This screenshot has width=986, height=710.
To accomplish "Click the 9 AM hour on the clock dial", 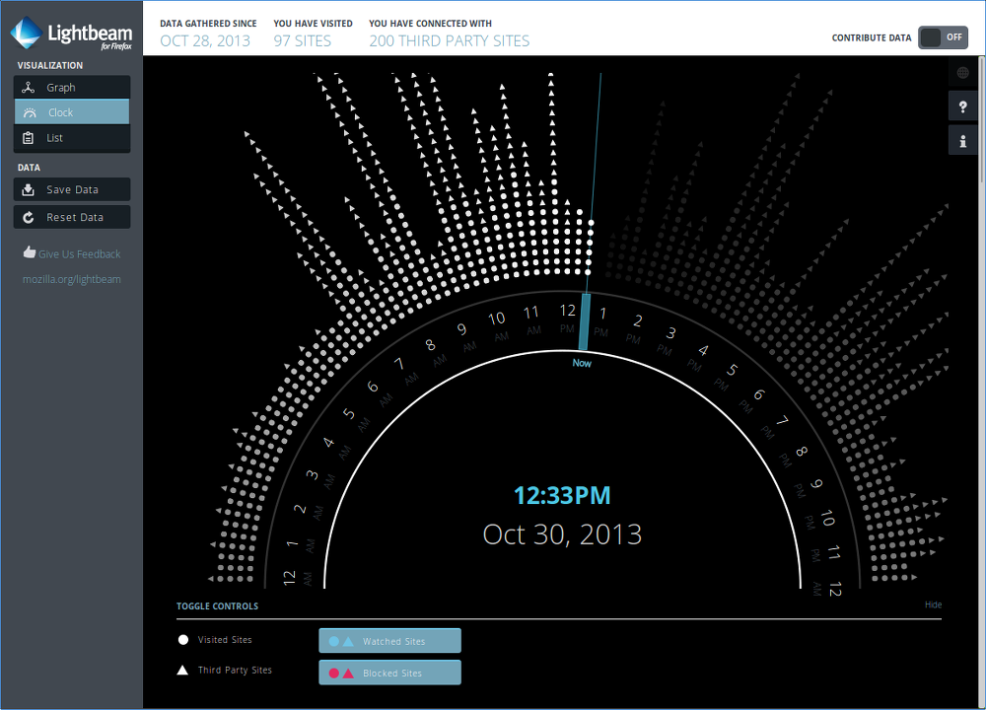I will click(x=460, y=330).
